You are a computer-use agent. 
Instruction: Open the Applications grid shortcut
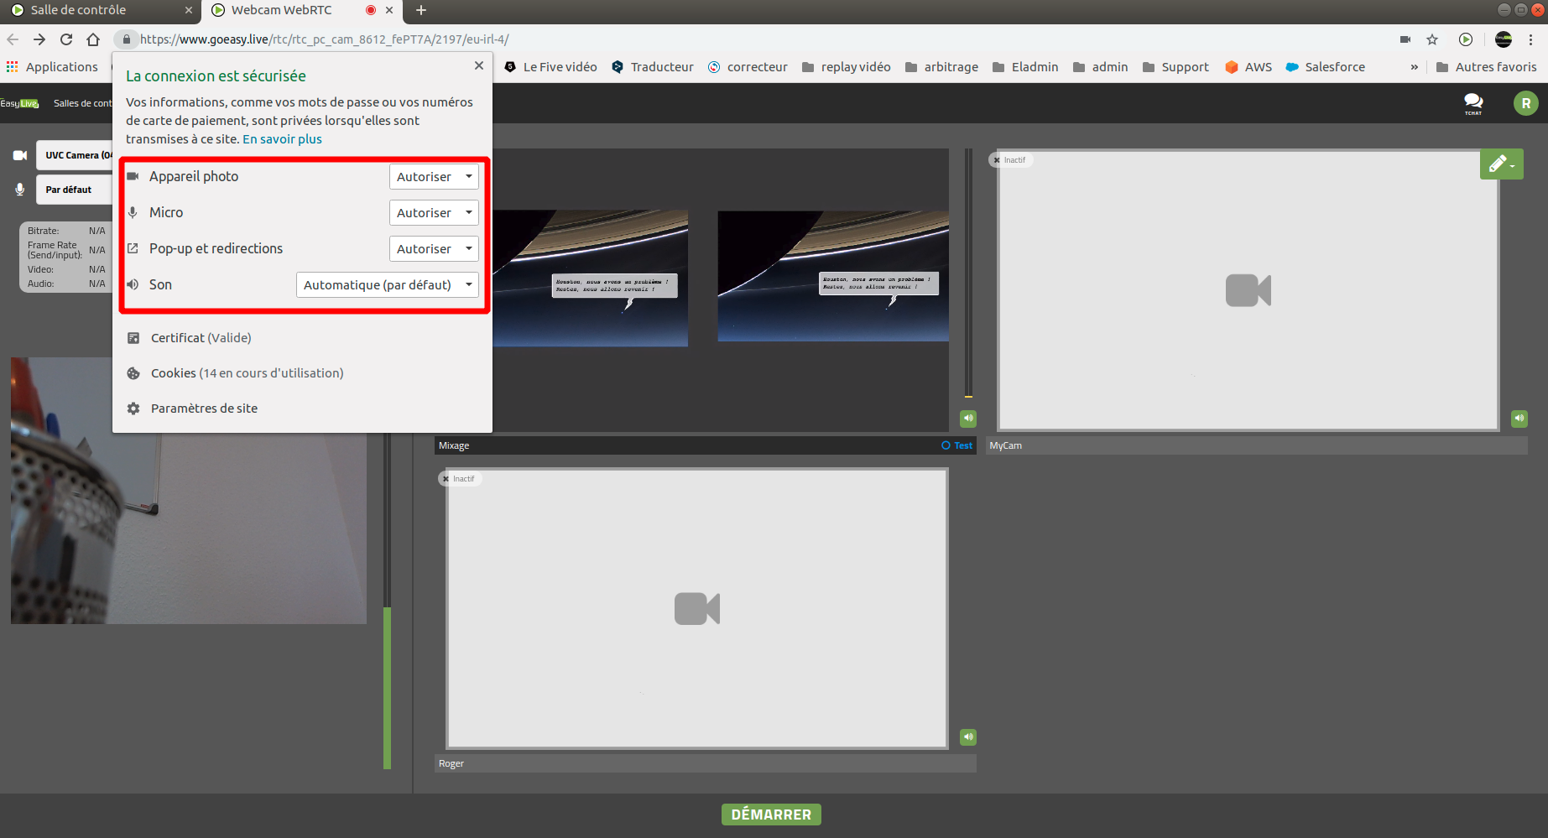click(x=52, y=67)
